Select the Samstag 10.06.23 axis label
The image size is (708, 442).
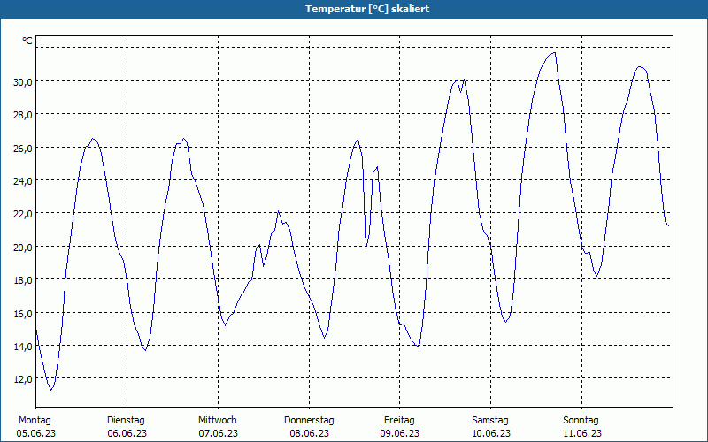[x=491, y=427]
